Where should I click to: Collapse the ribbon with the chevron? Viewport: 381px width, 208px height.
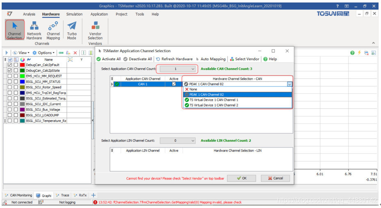click(373, 43)
